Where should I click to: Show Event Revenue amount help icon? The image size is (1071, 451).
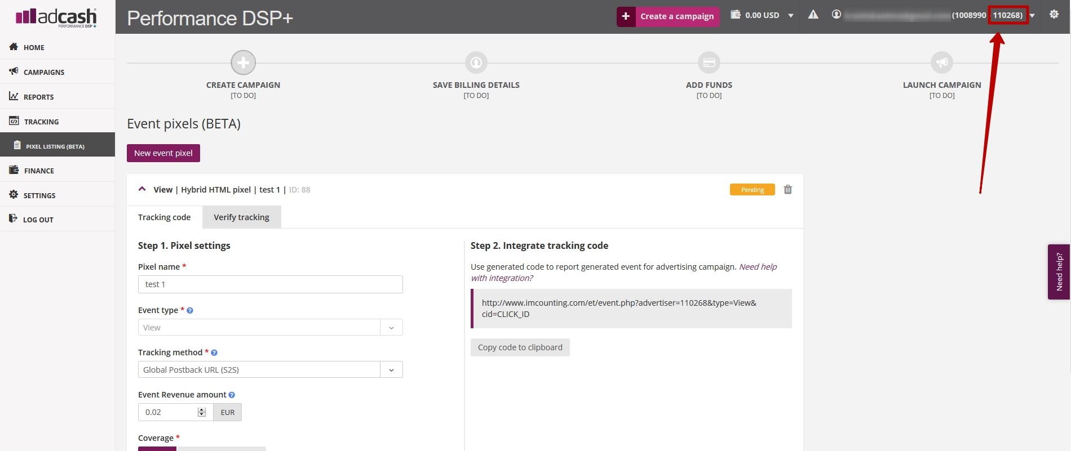pos(232,395)
